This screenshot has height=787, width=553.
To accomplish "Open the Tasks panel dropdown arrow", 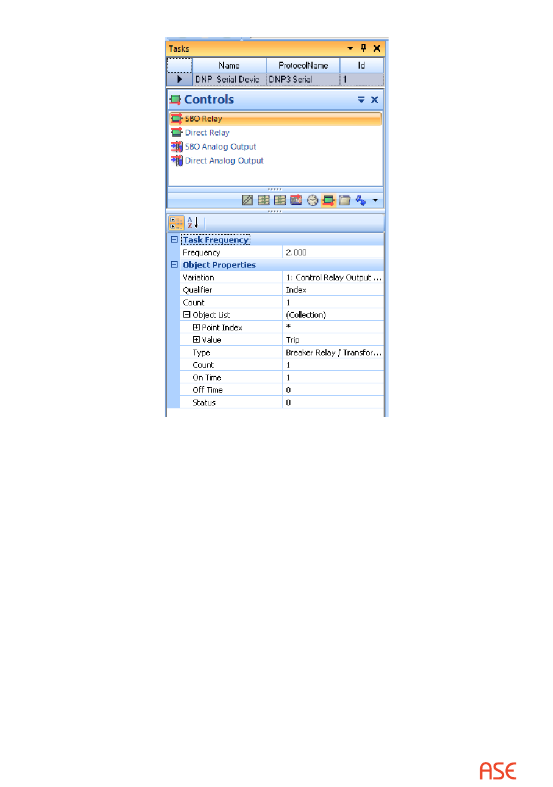I will 350,48.
